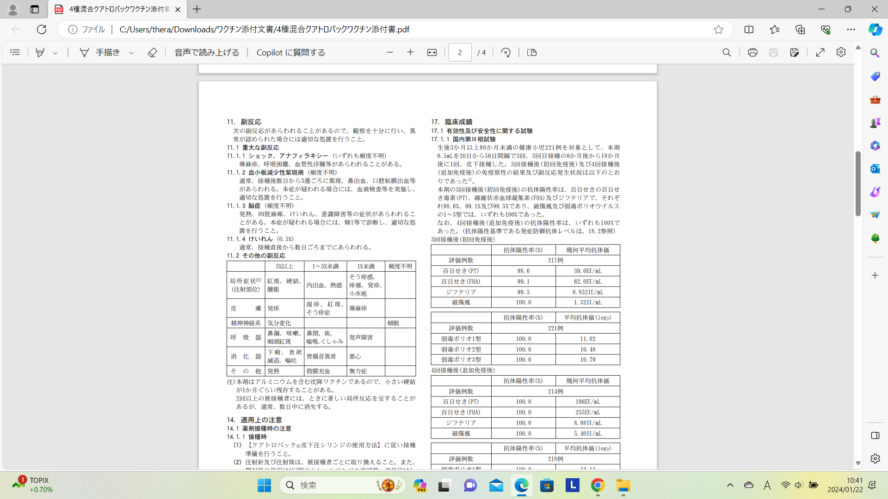
Task: Click 音声で読み上げる read aloud button
Action: (207, 52)
